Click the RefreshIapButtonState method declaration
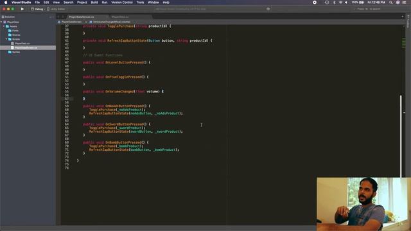 point(127,40)
